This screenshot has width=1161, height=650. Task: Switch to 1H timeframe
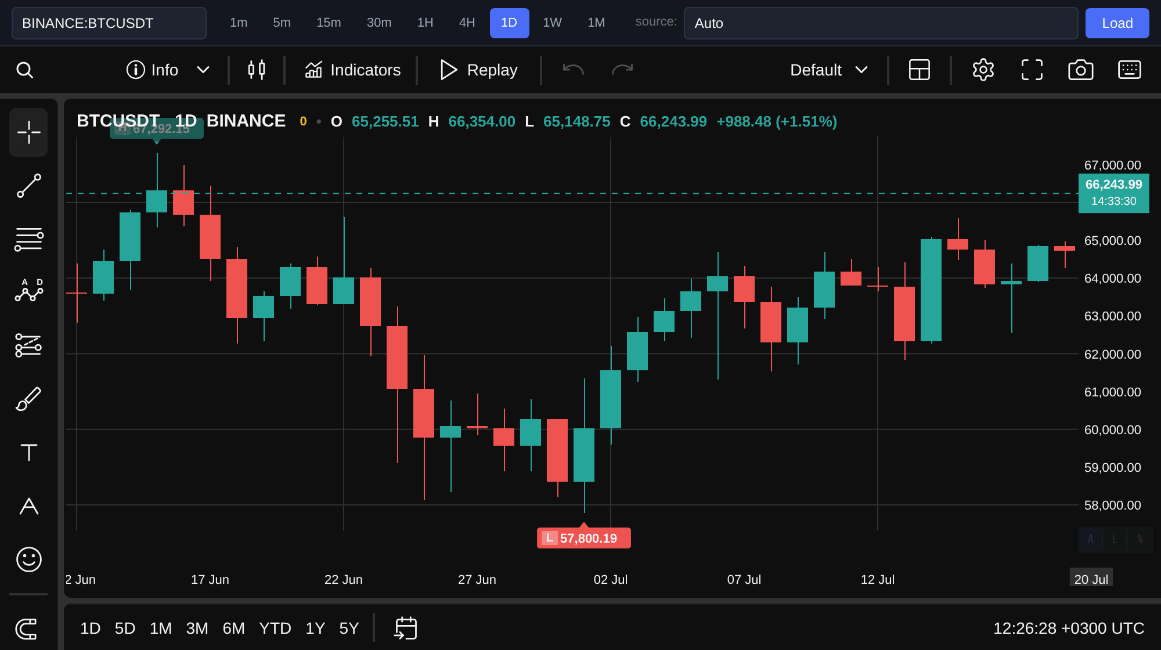[x=426, y=23]
